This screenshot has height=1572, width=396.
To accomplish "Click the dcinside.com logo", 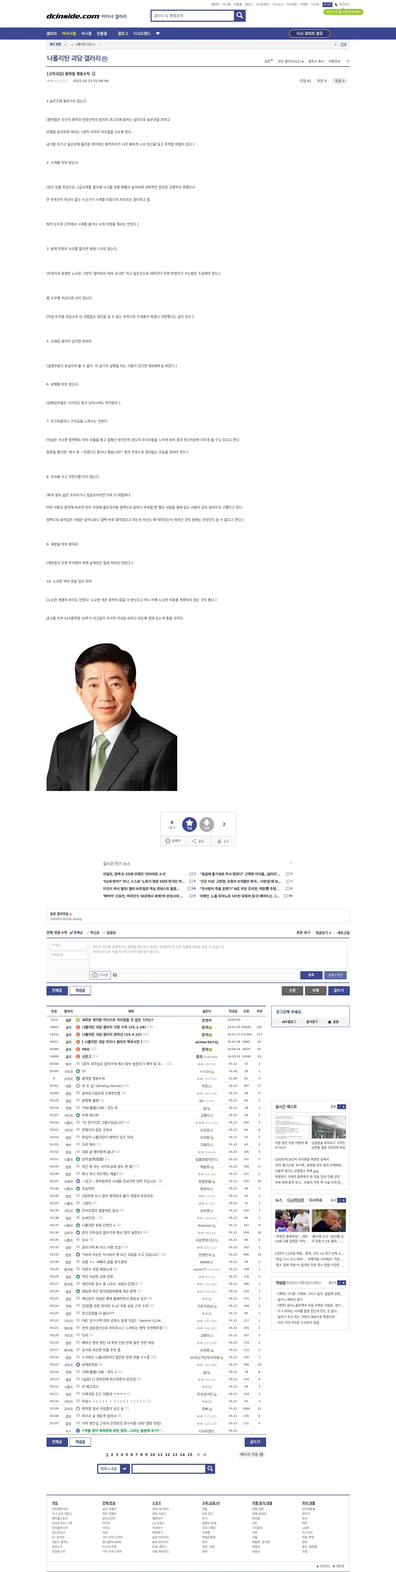I will pyautogui.click(x=73, y=16).
